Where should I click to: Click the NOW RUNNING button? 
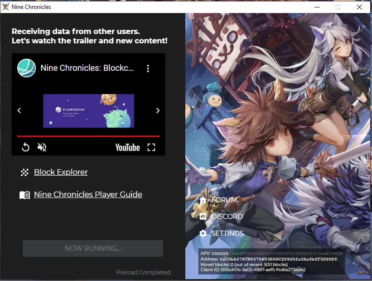93,248
